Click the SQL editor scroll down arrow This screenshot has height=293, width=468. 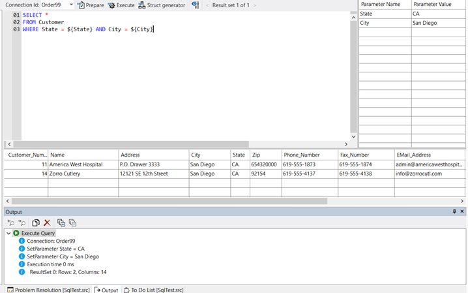[x=353, y=136]
